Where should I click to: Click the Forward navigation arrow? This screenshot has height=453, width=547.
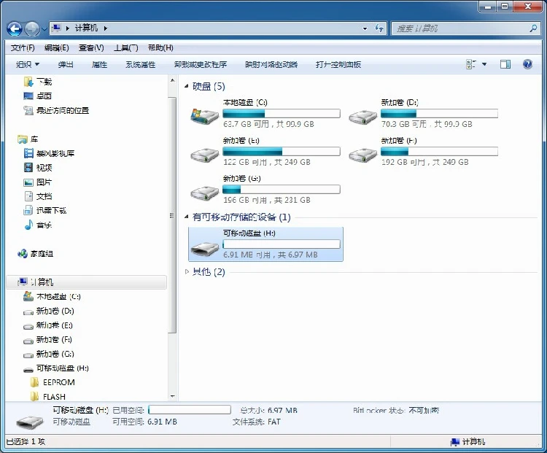click(x=32, y=28)
